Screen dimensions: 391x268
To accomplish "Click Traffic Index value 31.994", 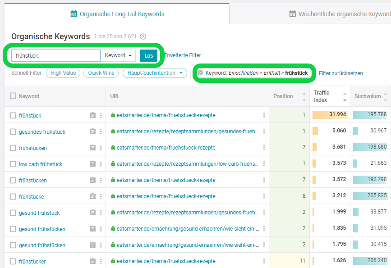I will pos(337,114).
